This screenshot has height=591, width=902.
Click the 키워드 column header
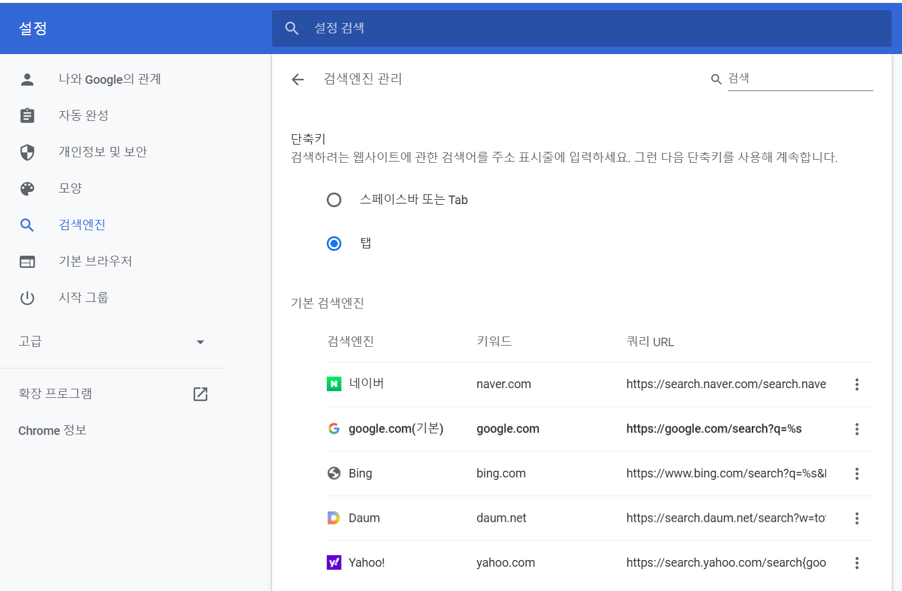tap(494, 341)
